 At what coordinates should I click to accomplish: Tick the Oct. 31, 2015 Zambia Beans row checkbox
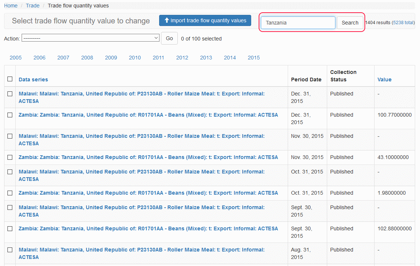[10, 193]
